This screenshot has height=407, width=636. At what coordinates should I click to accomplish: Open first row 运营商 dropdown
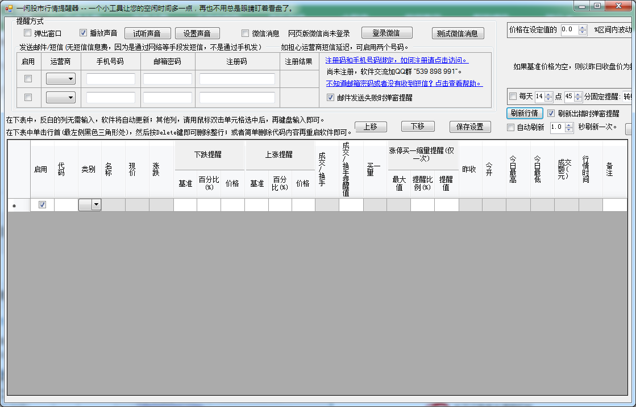click(60, 78)
